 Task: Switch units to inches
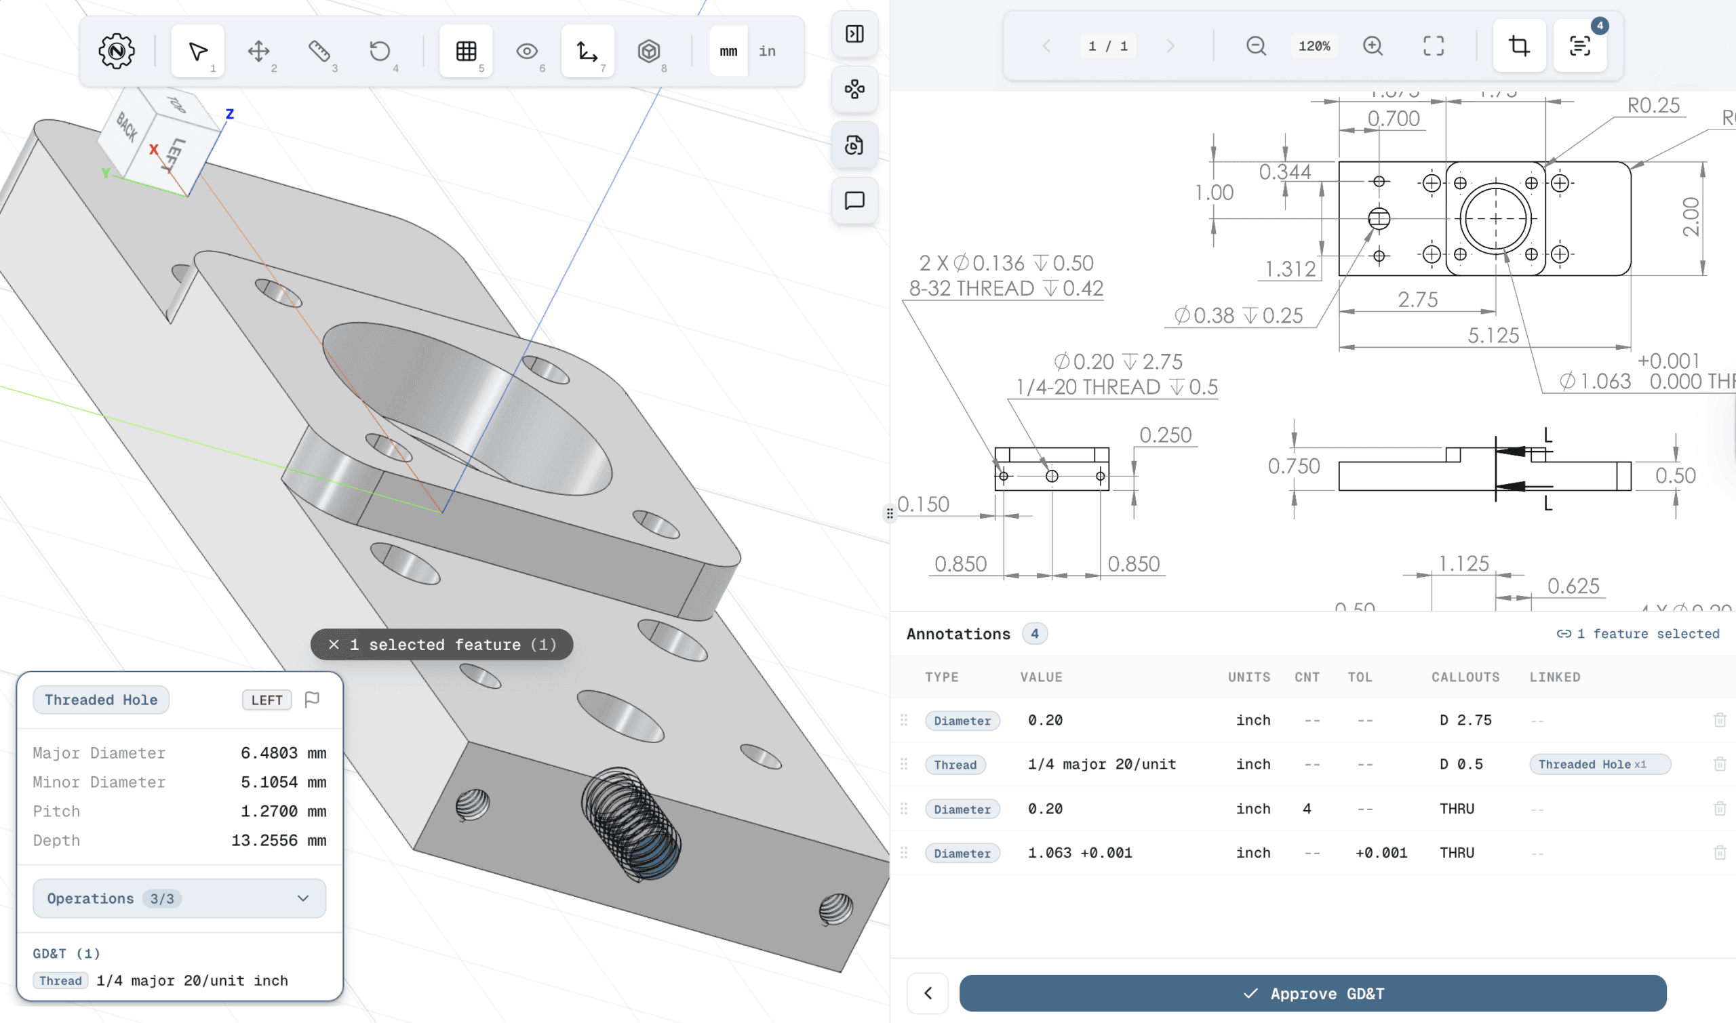[767, 51]
